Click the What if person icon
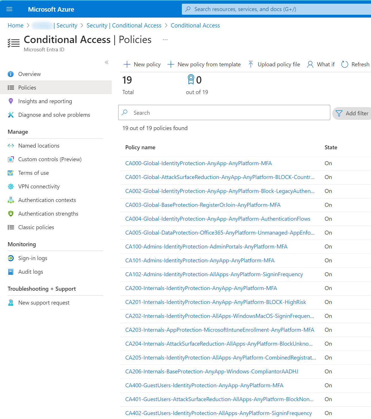 tap(310, 64)
